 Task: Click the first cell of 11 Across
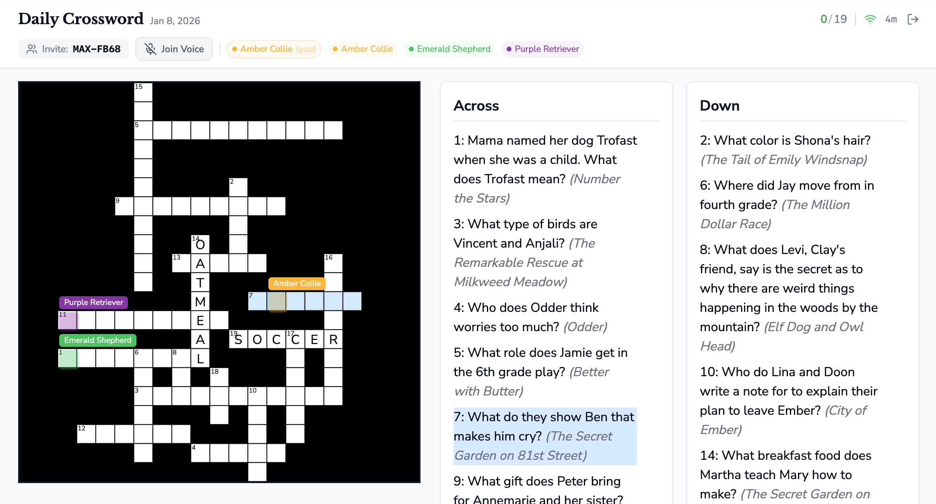(x=68, y=320)
